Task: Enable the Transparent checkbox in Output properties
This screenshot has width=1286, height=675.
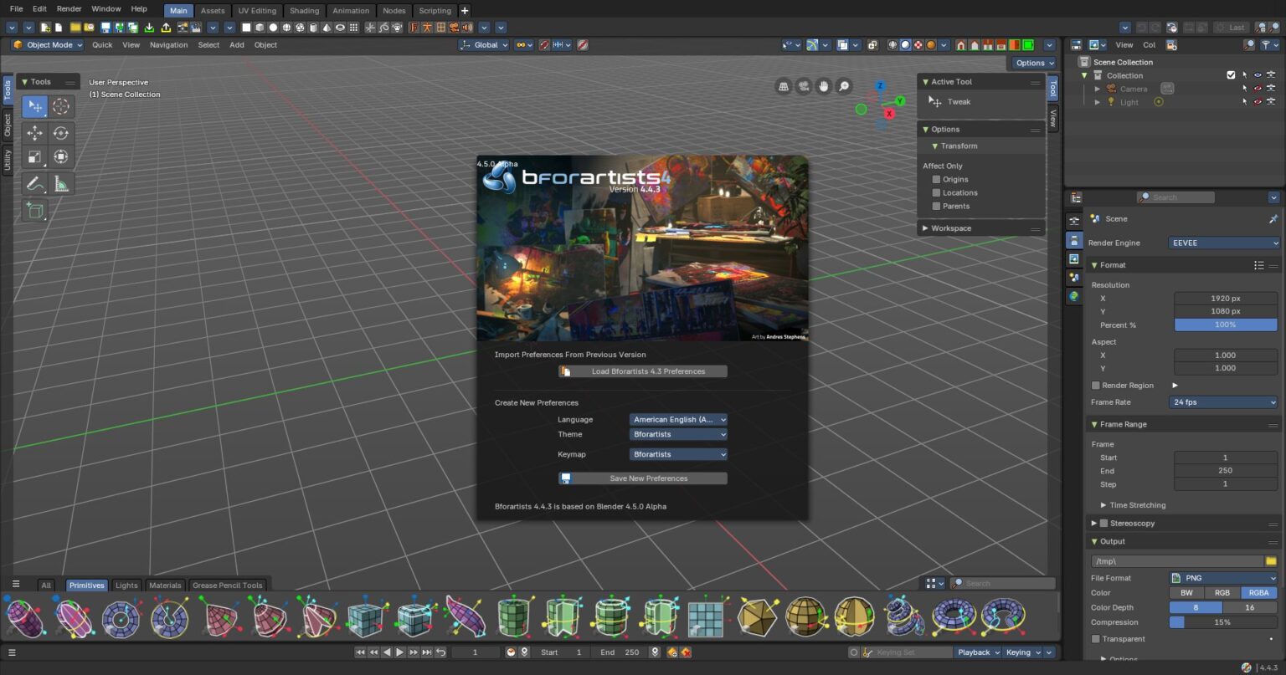Action: tap(1096, 638)
